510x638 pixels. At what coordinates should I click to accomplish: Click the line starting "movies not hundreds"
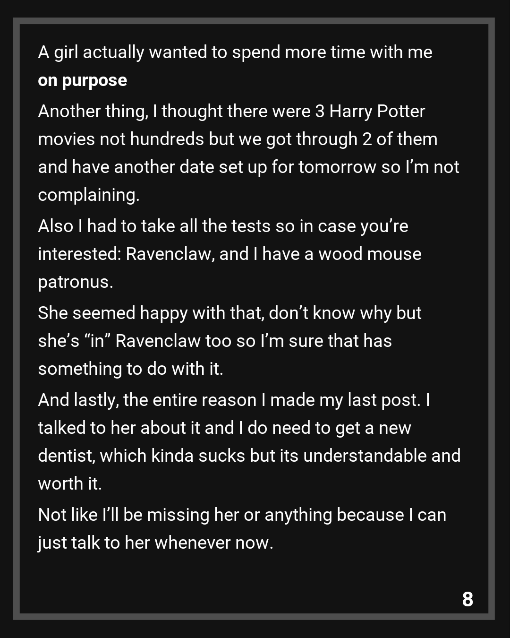[x=238, y=139]
